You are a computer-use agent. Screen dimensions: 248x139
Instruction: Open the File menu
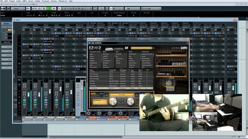(2, 1)
